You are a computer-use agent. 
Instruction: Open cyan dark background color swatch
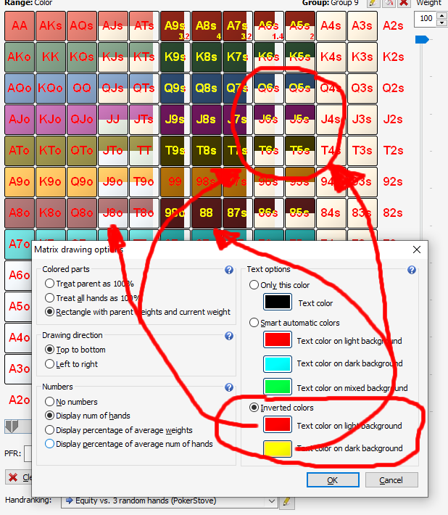coord(278,364)
